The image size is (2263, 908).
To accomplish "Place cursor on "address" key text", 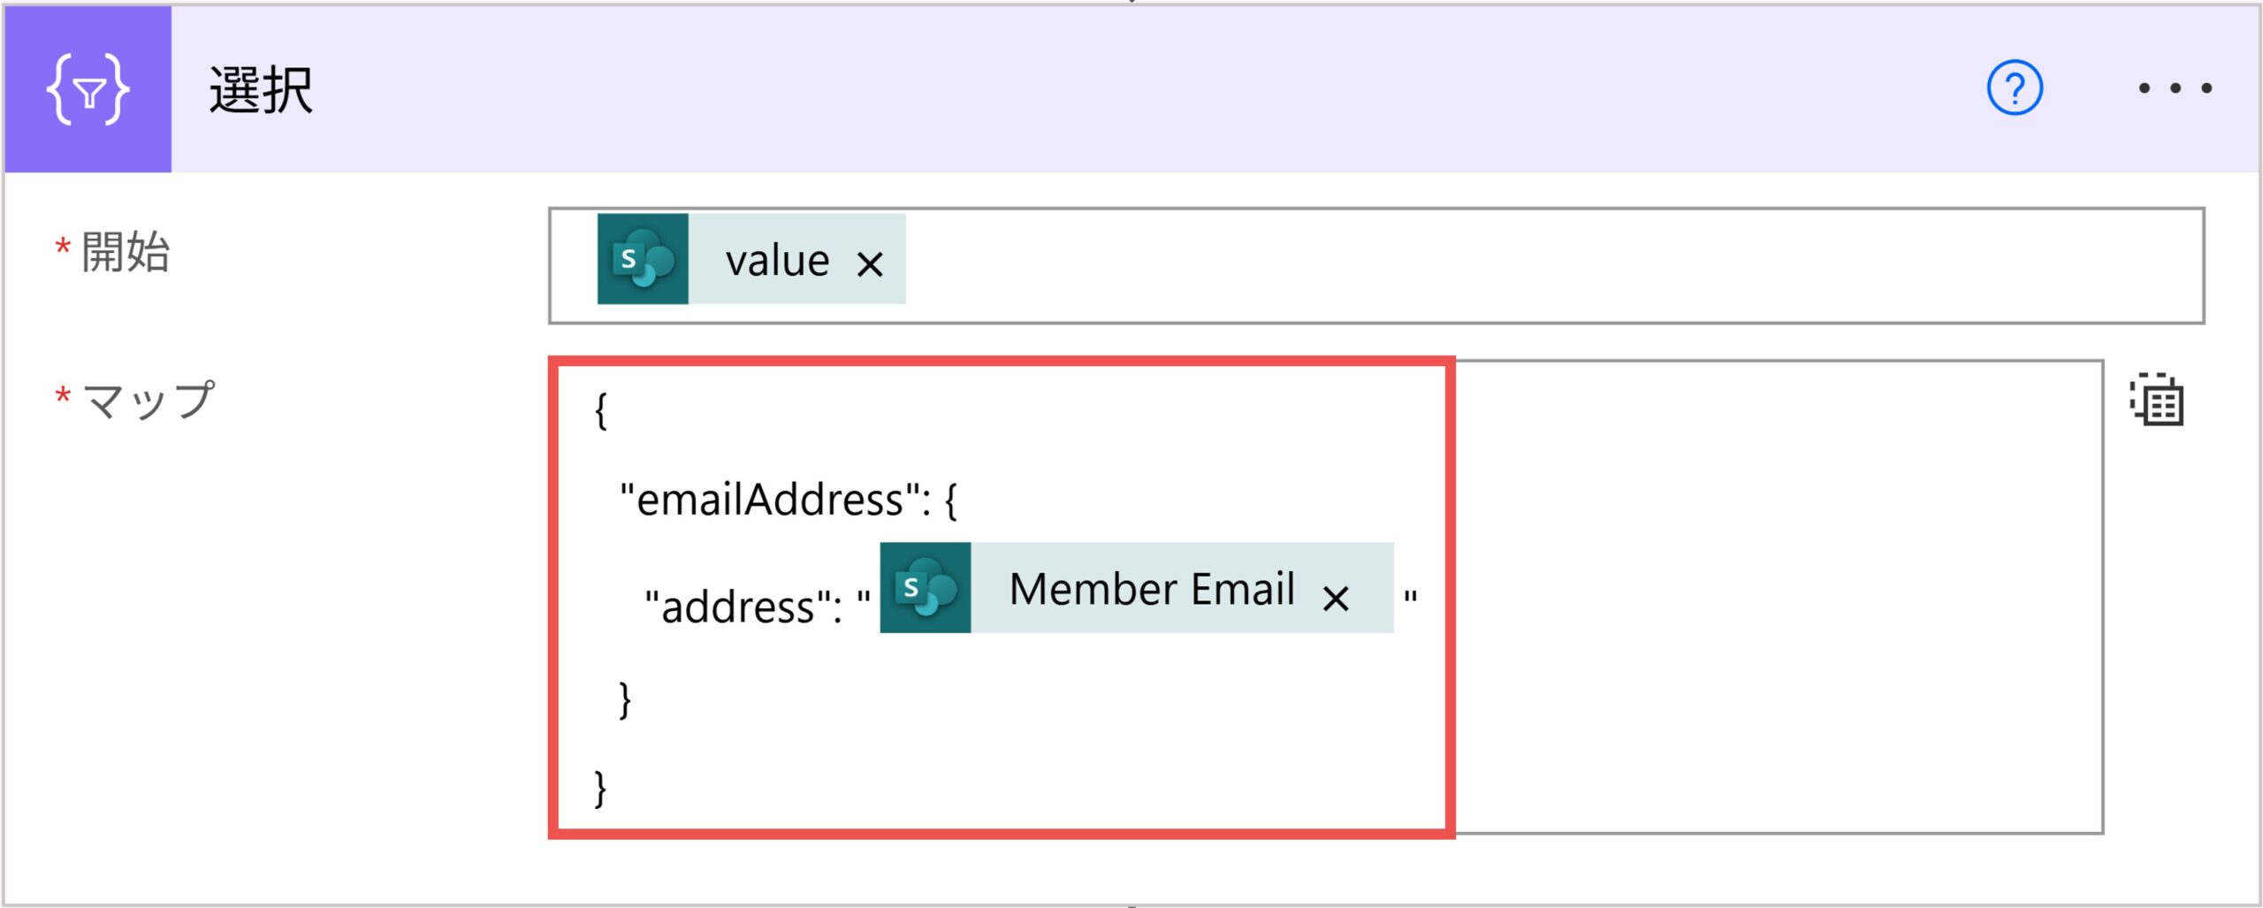I will [743, 607].
